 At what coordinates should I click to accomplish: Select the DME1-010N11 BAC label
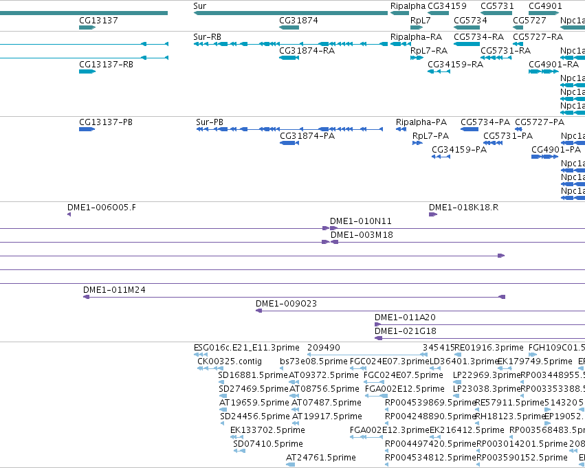361,221
